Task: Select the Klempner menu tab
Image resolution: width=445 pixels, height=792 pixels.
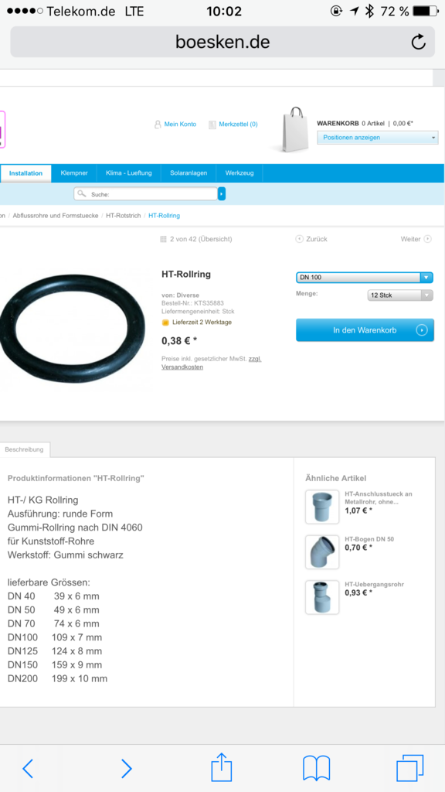Action: coord(74,172)
